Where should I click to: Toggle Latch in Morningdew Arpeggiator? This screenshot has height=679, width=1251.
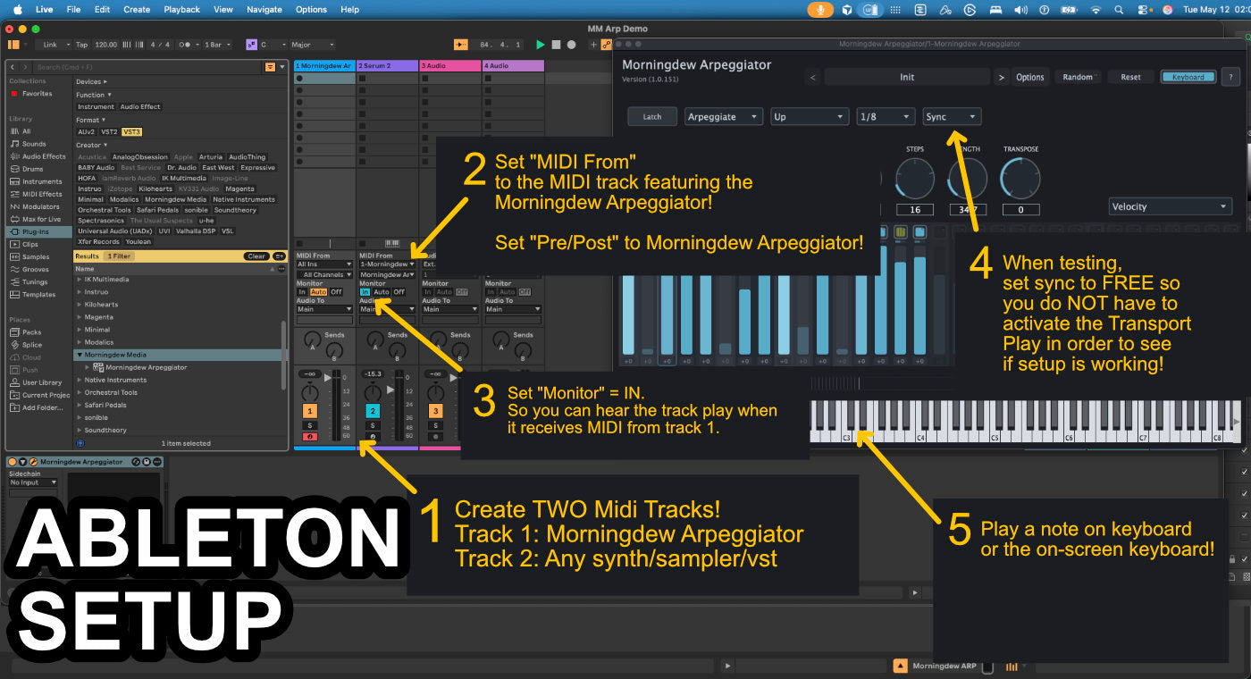click(x=652, y=116)
